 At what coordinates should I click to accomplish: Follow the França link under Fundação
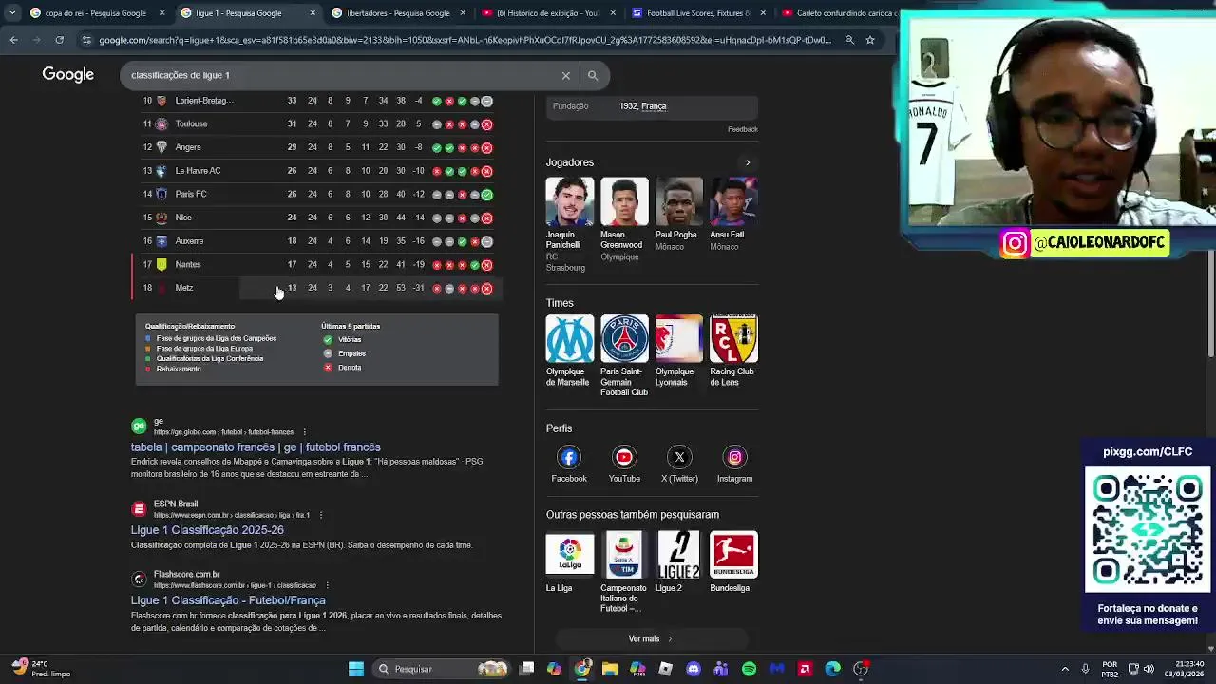pyautogui.click(x=654, y=106)
